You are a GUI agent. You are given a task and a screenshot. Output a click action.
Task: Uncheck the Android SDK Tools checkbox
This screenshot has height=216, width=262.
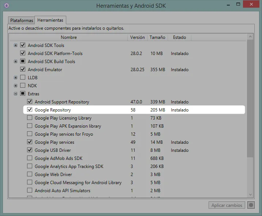(23, 45)
